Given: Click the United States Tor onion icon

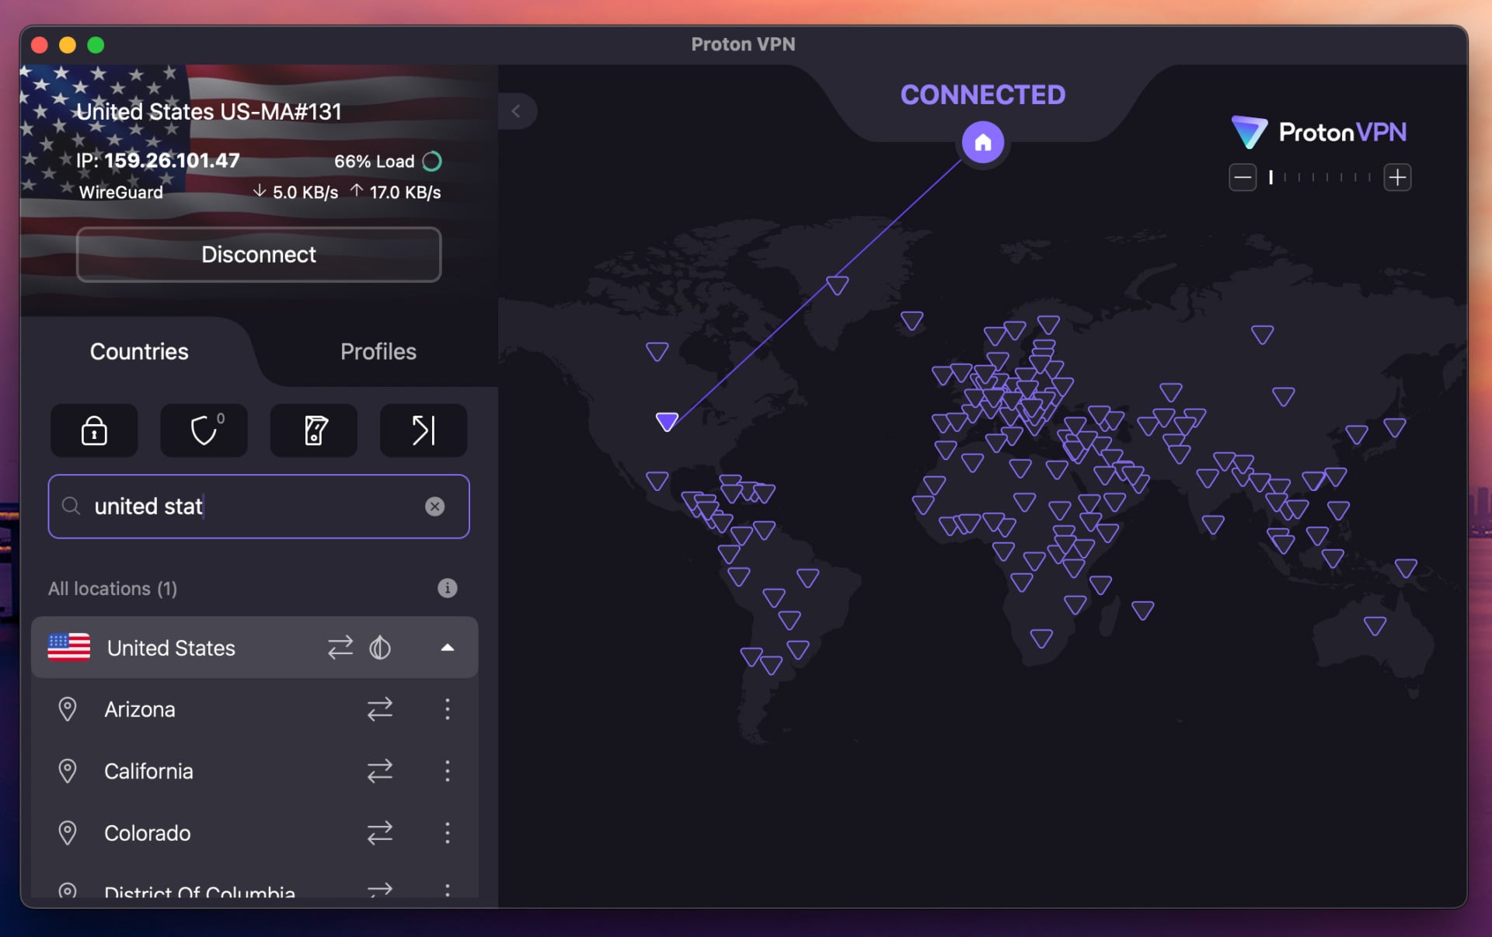Looking at the screenshot, I should pos(380,647).
